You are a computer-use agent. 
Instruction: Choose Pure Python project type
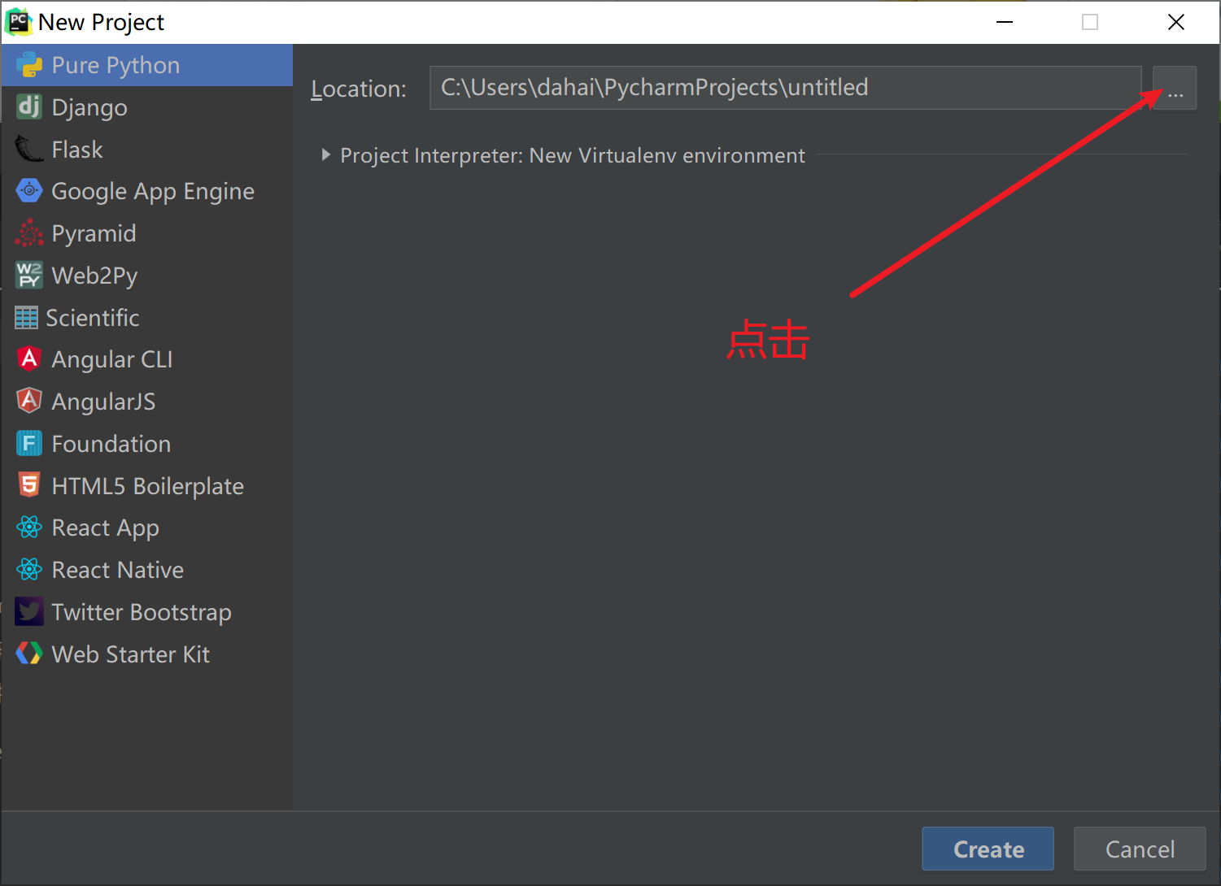pyautogui.click(x=147, y=65)
